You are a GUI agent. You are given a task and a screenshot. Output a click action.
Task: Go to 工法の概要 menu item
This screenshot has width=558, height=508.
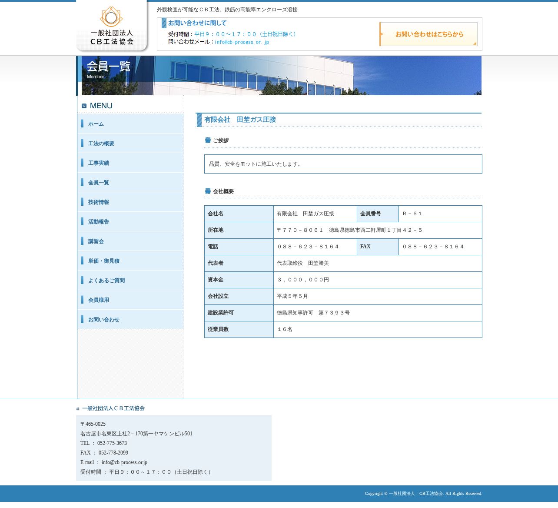pyautogui.click(x=130, y=144)
